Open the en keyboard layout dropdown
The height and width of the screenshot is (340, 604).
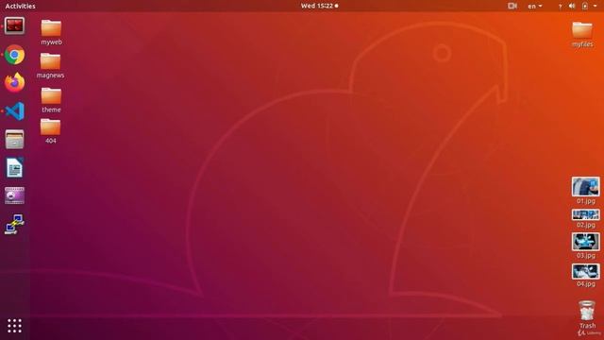click(535, 7)
